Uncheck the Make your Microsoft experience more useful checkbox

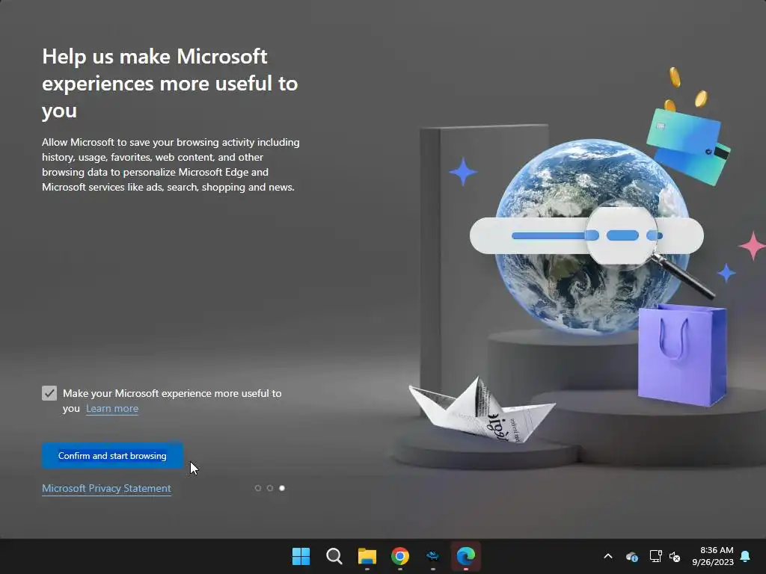49,393
